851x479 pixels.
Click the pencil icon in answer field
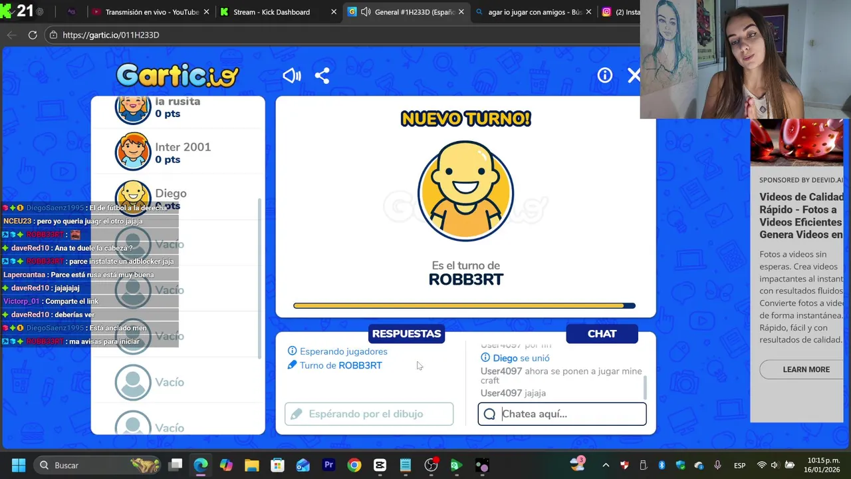pyautogui.click(x=297, y=414)
